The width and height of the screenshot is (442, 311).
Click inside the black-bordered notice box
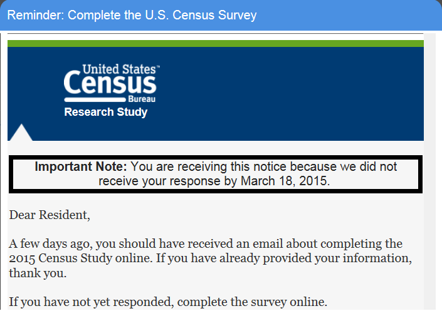click(215, 174)
